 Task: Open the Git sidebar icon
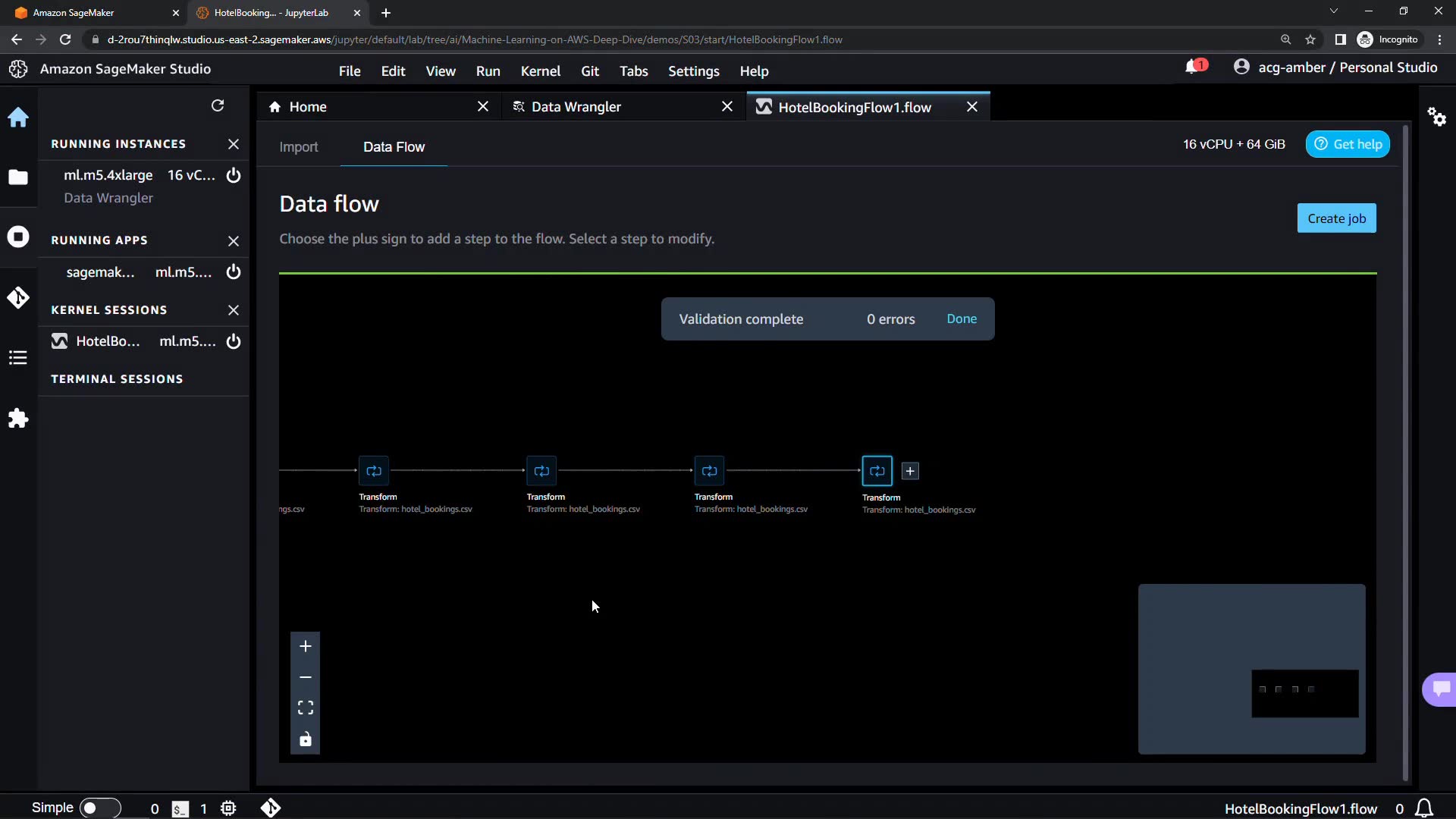pos(18,297)
